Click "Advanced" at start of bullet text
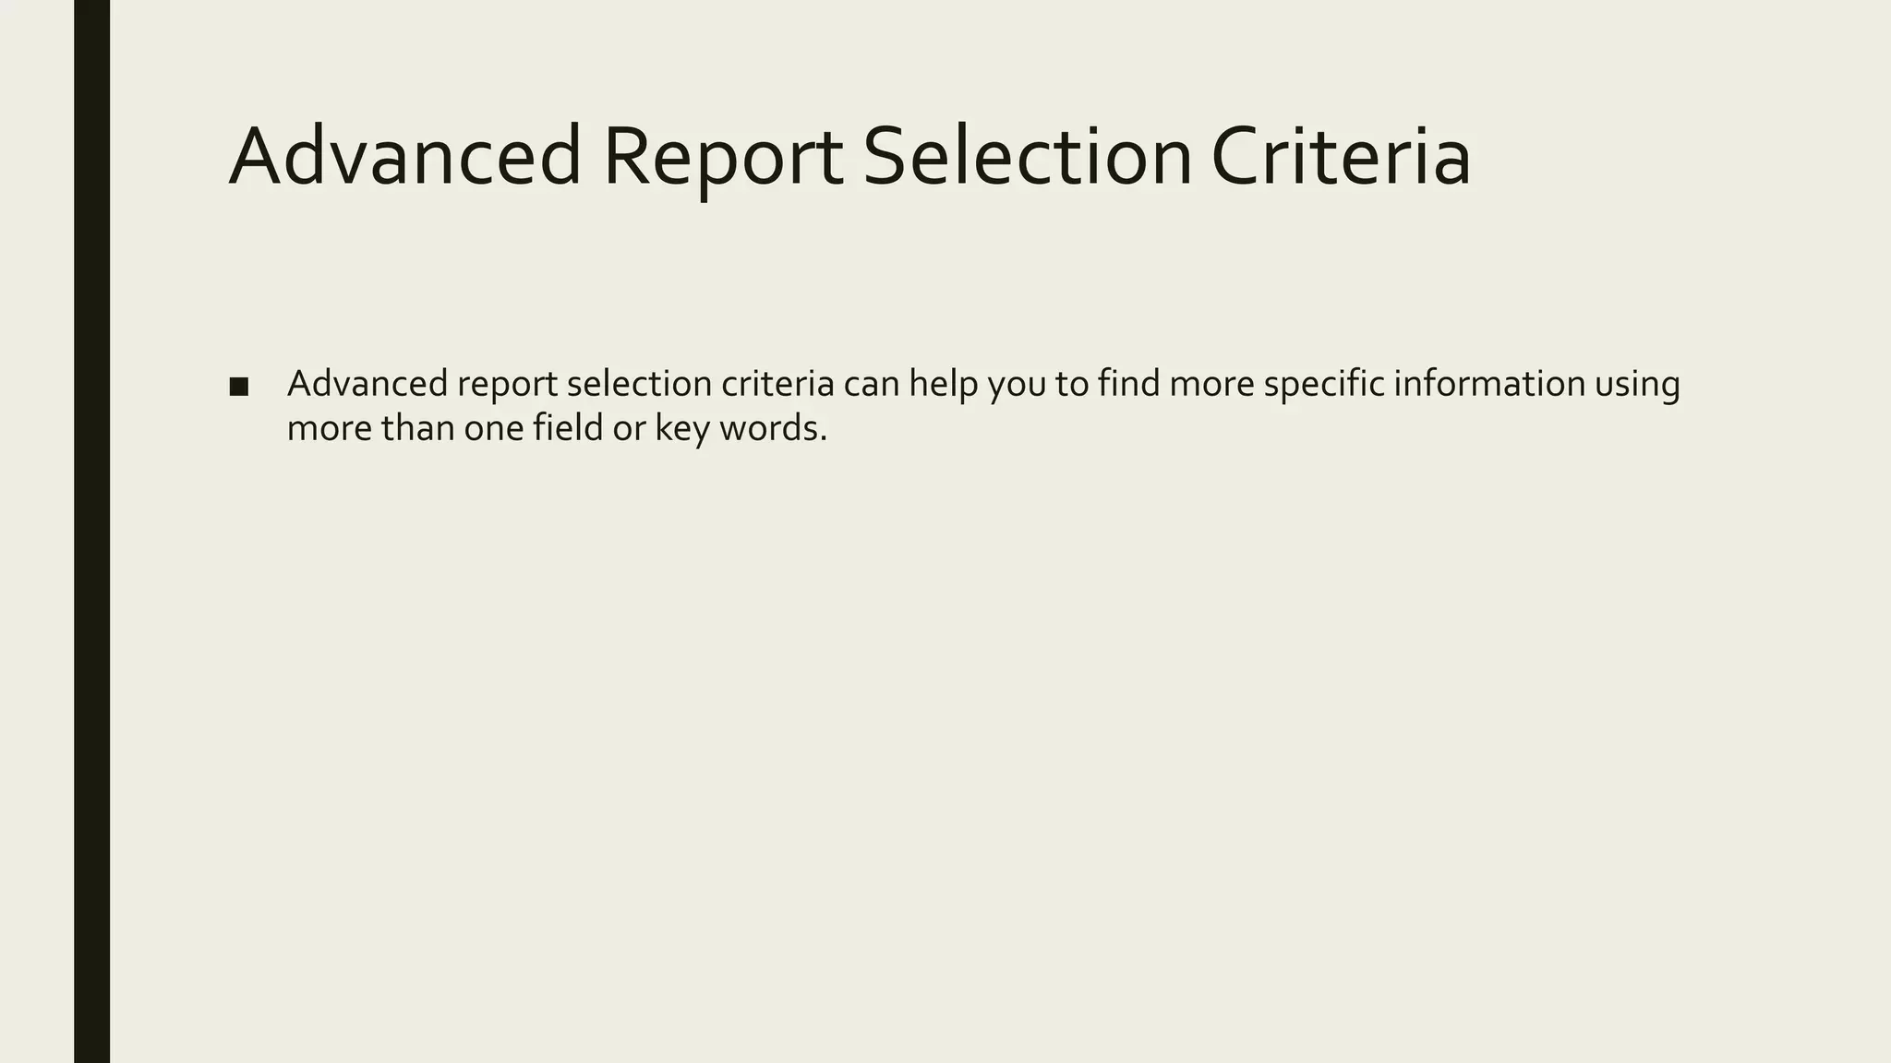 tap(367, 383)
